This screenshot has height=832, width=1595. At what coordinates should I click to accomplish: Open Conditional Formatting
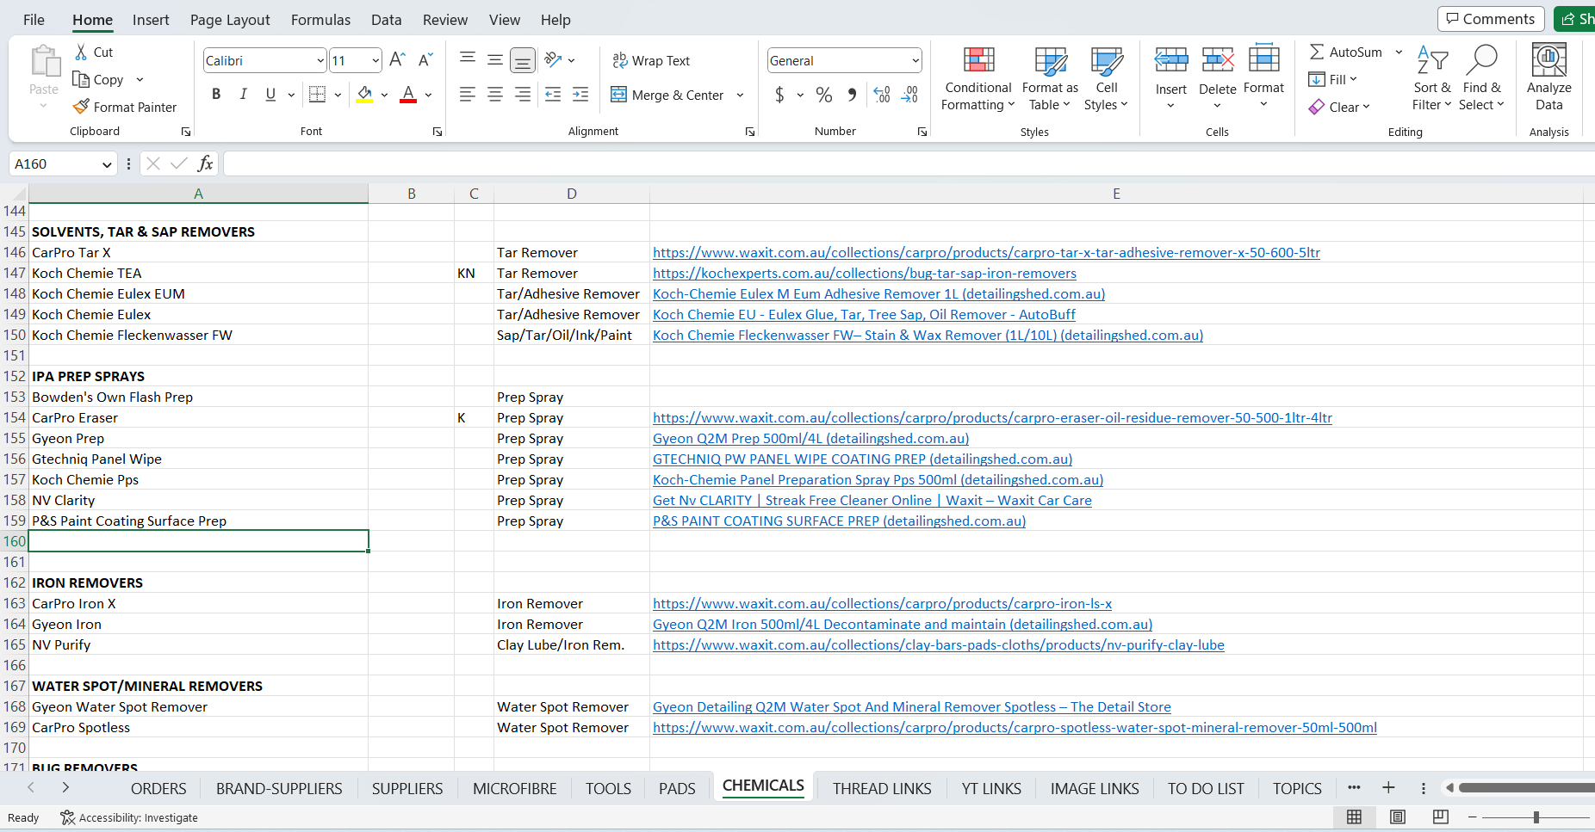click(x=978, y=78)
